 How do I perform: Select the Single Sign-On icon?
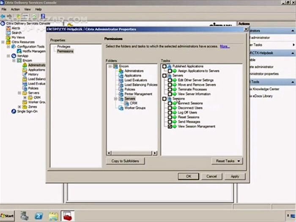[x=14, y=111]
